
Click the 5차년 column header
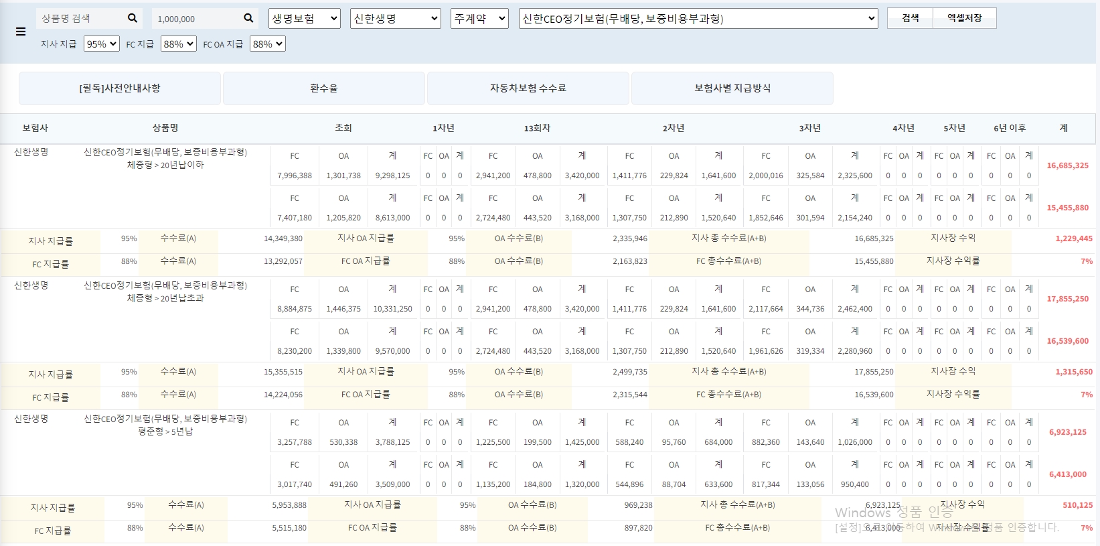(x=954, y=128)
